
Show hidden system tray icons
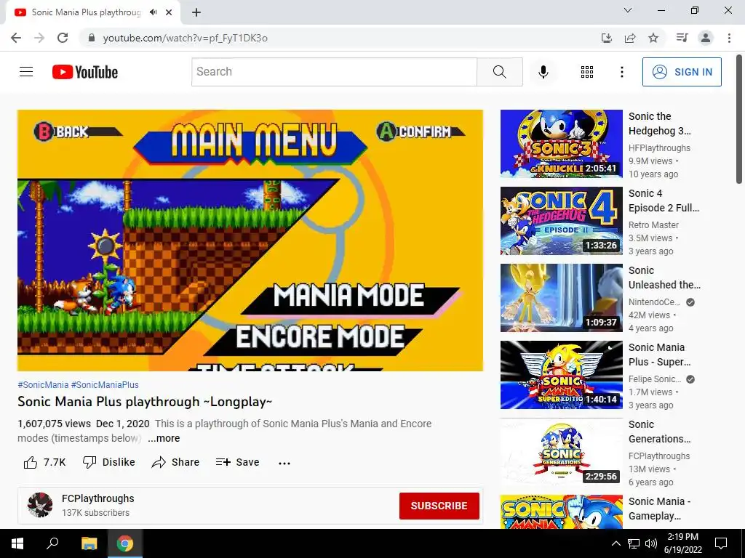(x=615, y=543)
